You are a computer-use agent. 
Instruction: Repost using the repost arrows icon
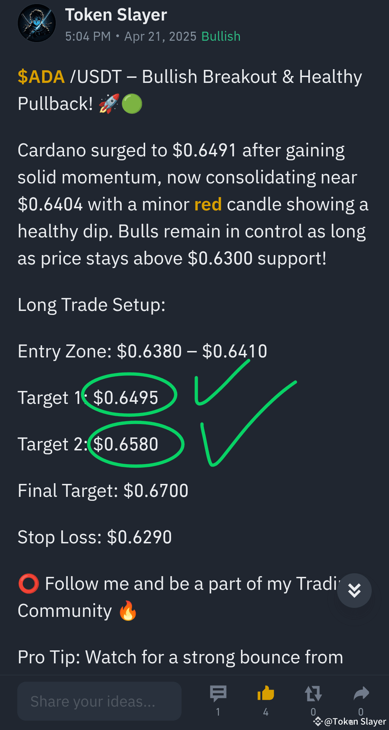[313, 693]
